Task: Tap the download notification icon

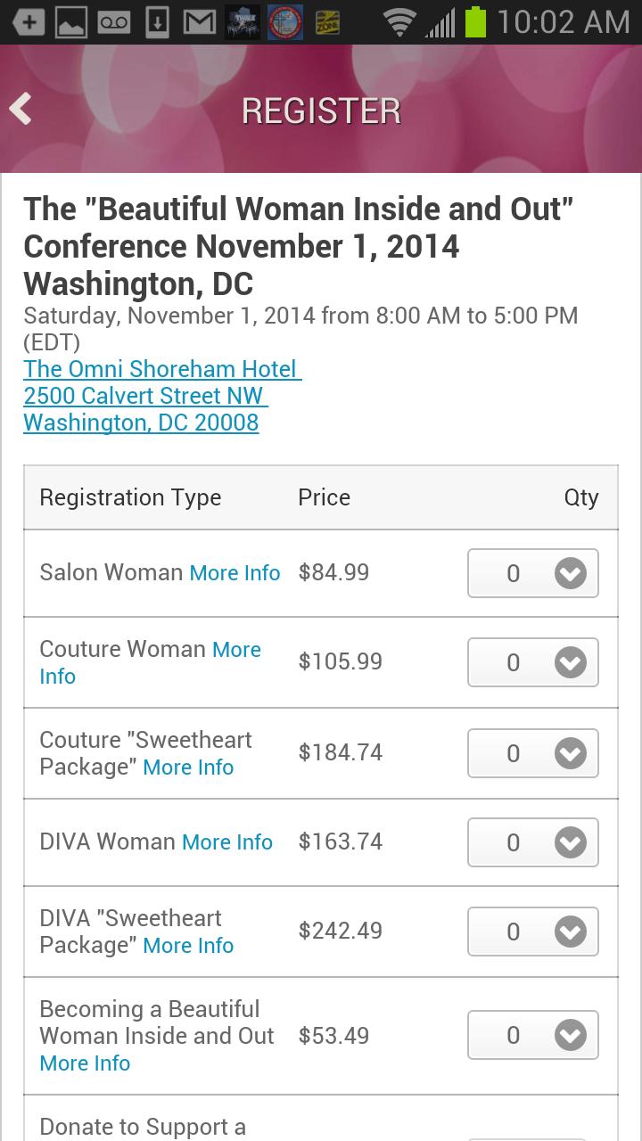Action: pos(157,22)
